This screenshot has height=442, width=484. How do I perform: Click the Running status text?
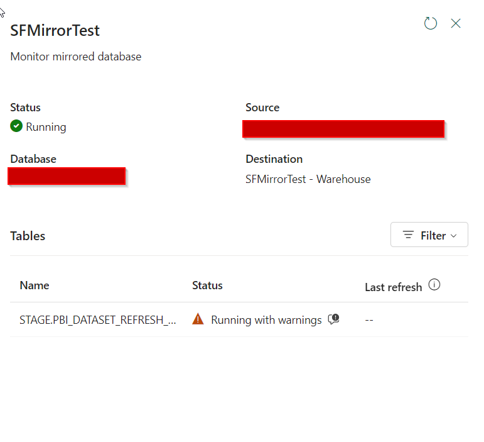[x=46, y=127]
